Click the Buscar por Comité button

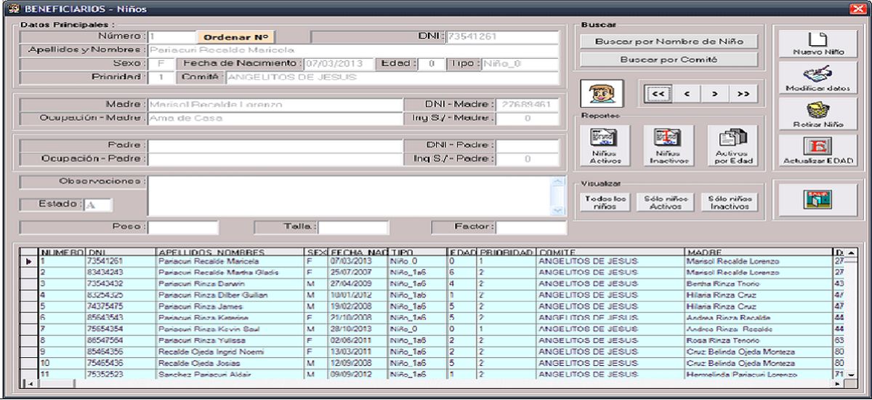pyautogui.click(x=669, y=60)
